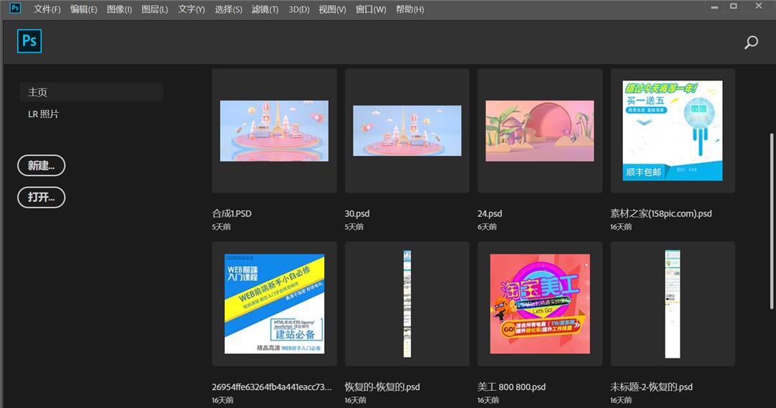Click the file name 30.psd
The image size is (776, 408).
point(357,213)
